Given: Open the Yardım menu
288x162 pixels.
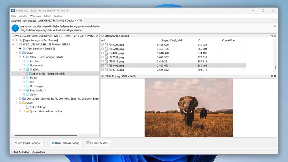Looking at the screenshot, I should click(x=58, y=16).
